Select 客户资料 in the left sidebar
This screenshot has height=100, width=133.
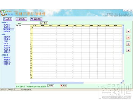tap(7, 25)
